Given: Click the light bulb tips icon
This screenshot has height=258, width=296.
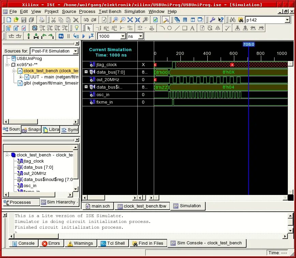Looking at the screenshot, I should pyautogui.click(x=77, y=28).
